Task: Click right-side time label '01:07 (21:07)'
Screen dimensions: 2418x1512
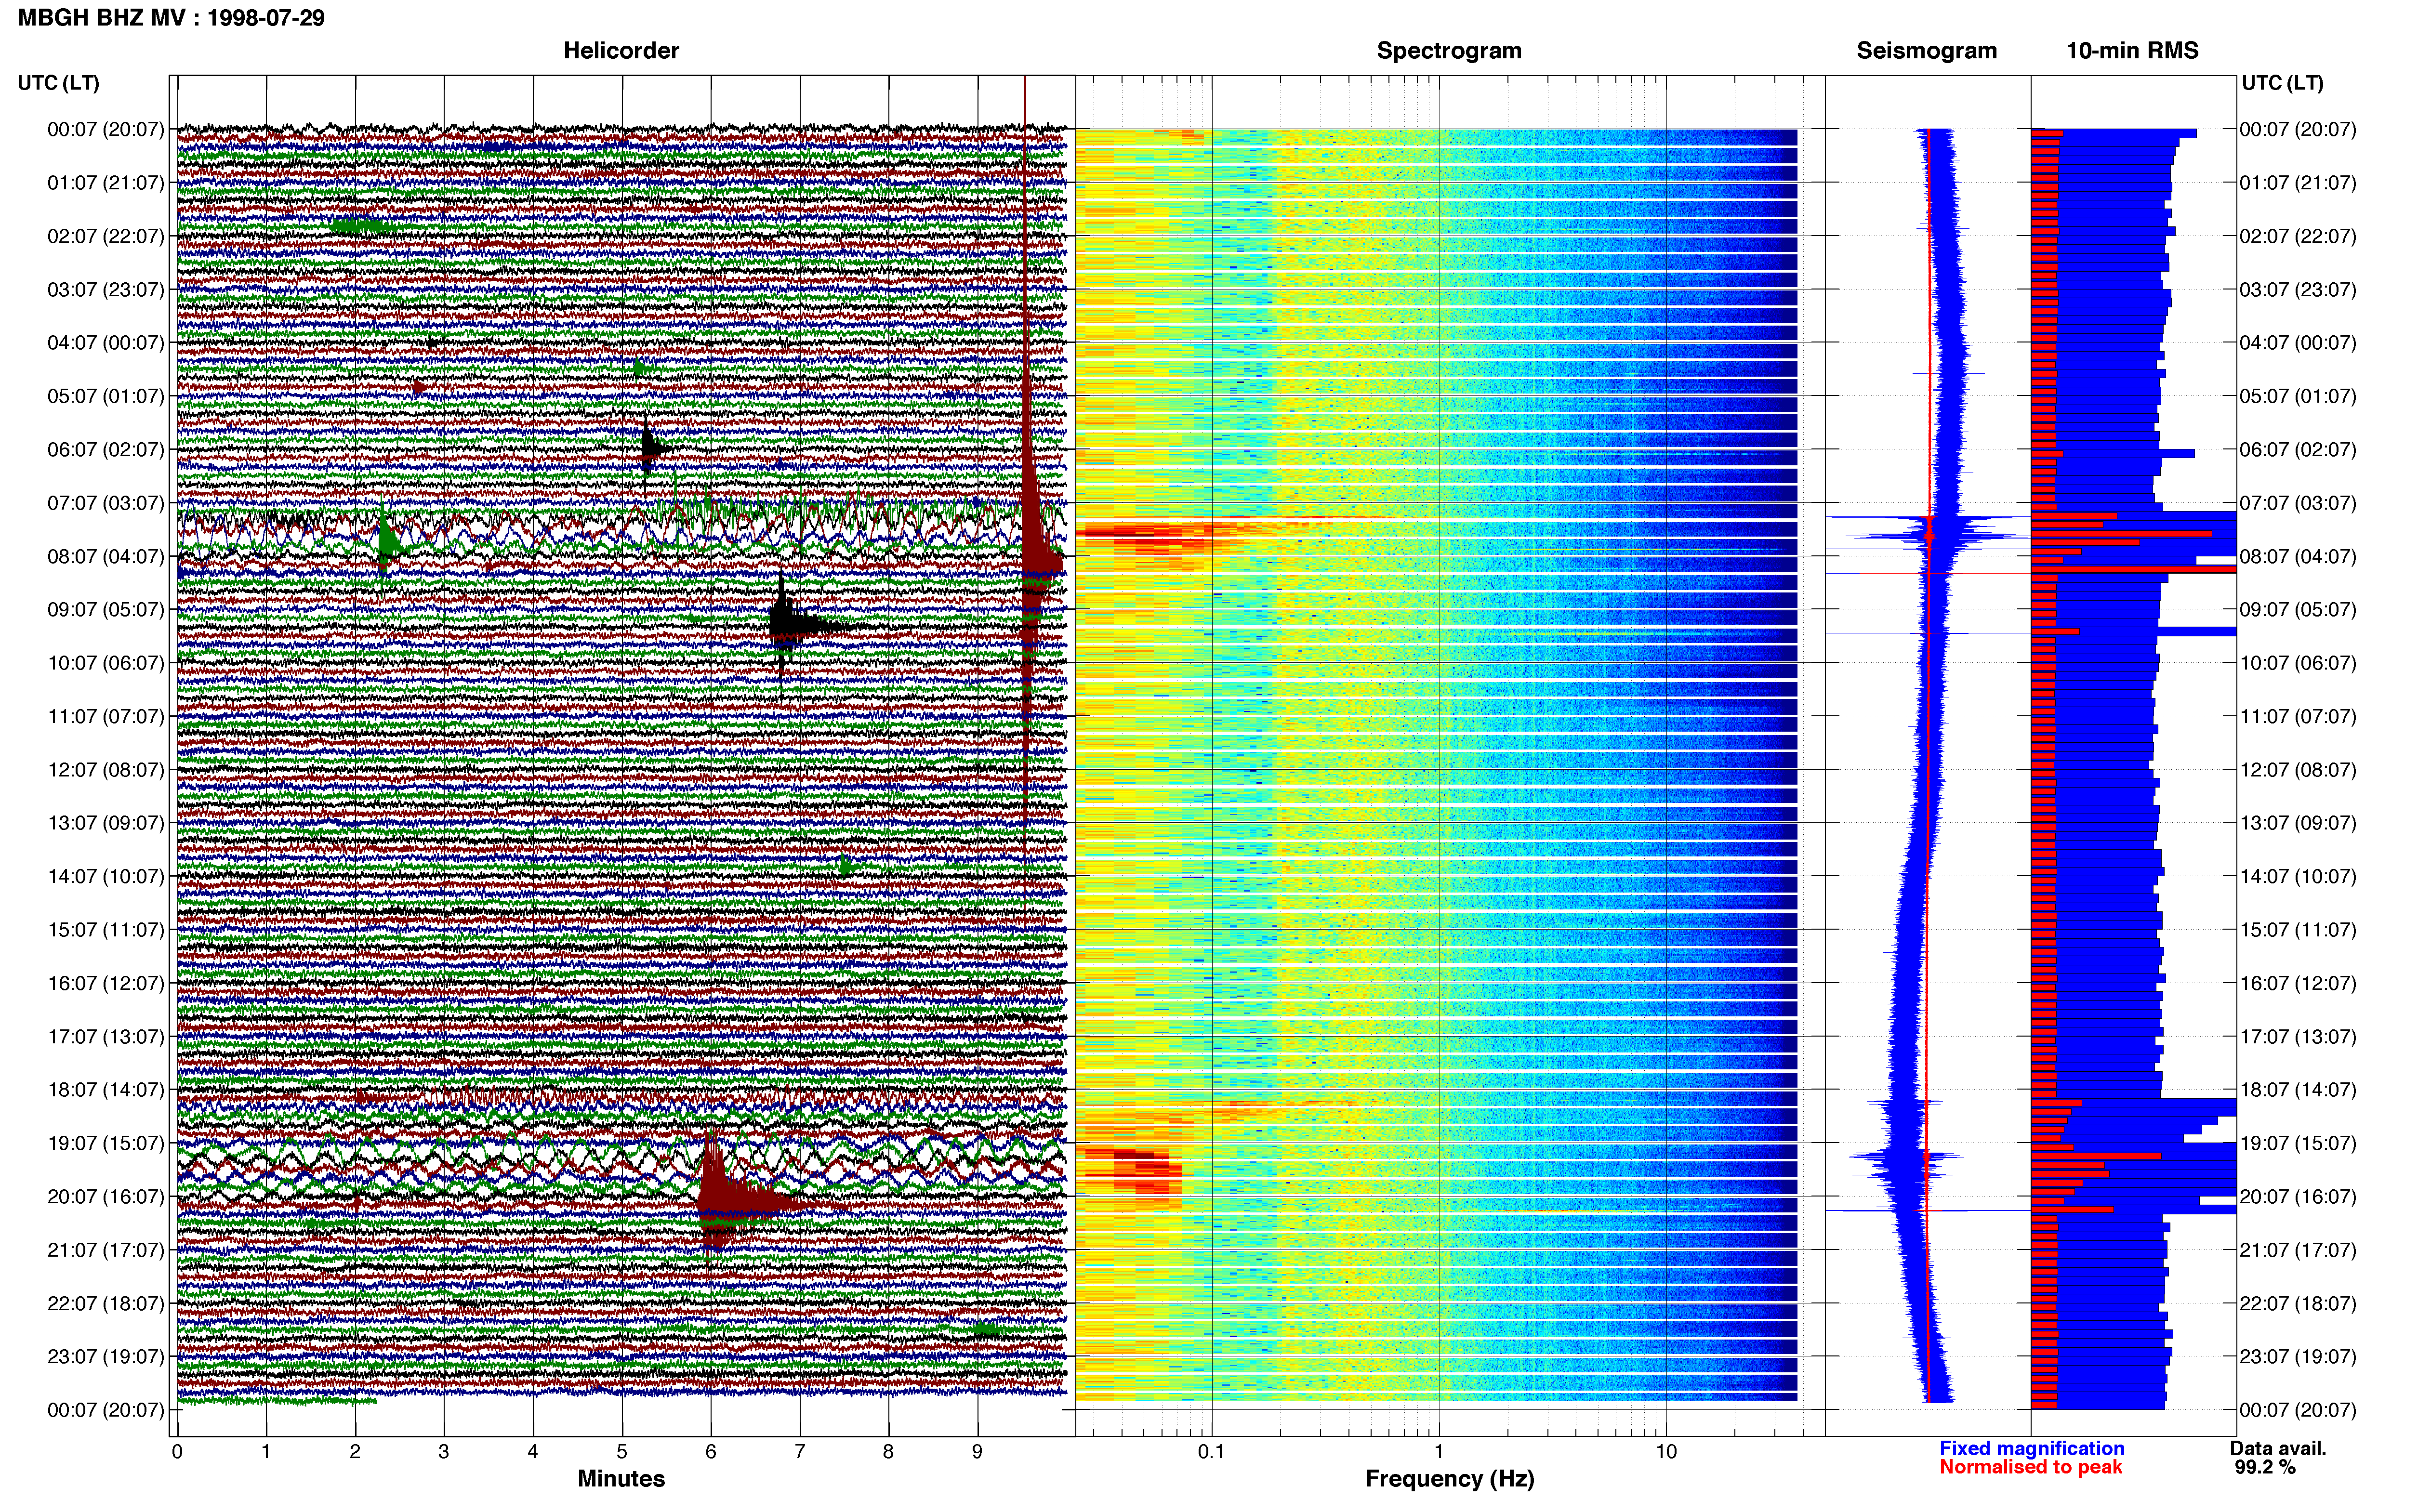Action: [2298, 183]
